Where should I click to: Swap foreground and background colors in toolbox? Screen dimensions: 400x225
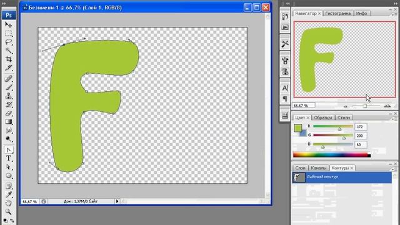pos(12,221)
